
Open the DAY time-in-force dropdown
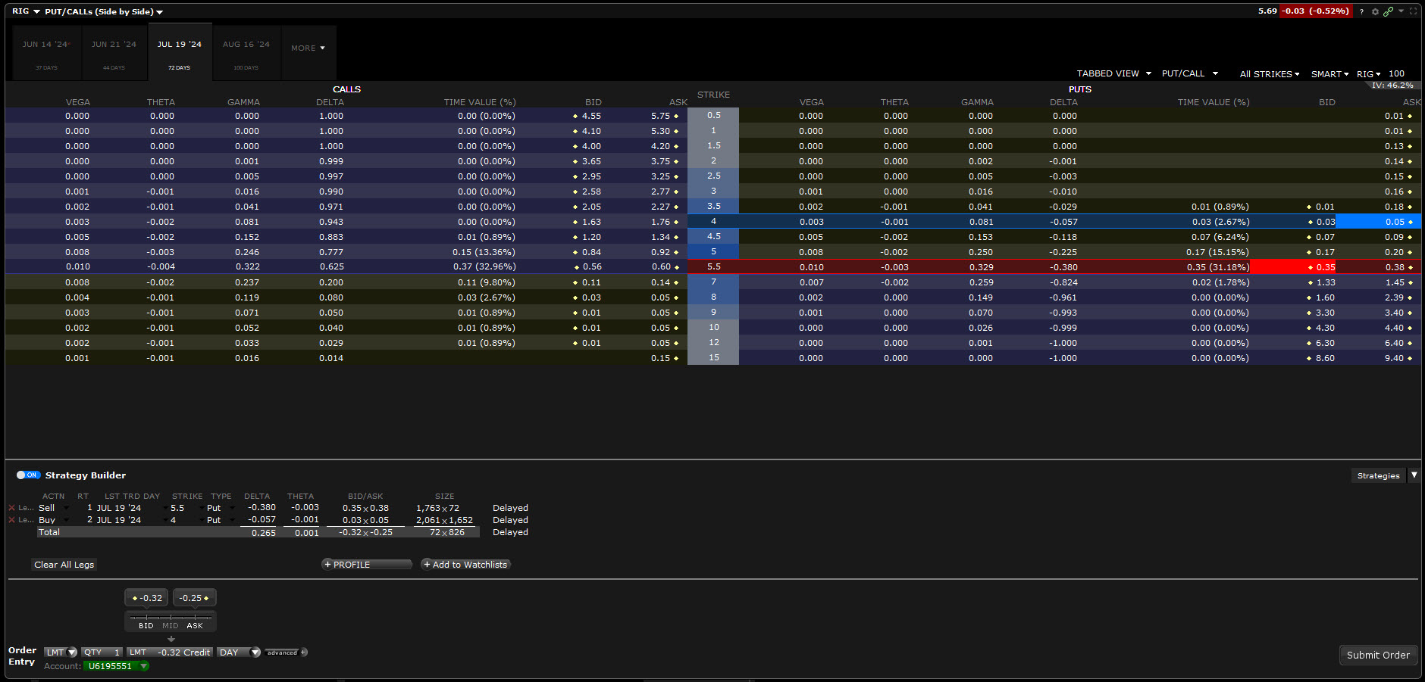click(x=255, y=652)
